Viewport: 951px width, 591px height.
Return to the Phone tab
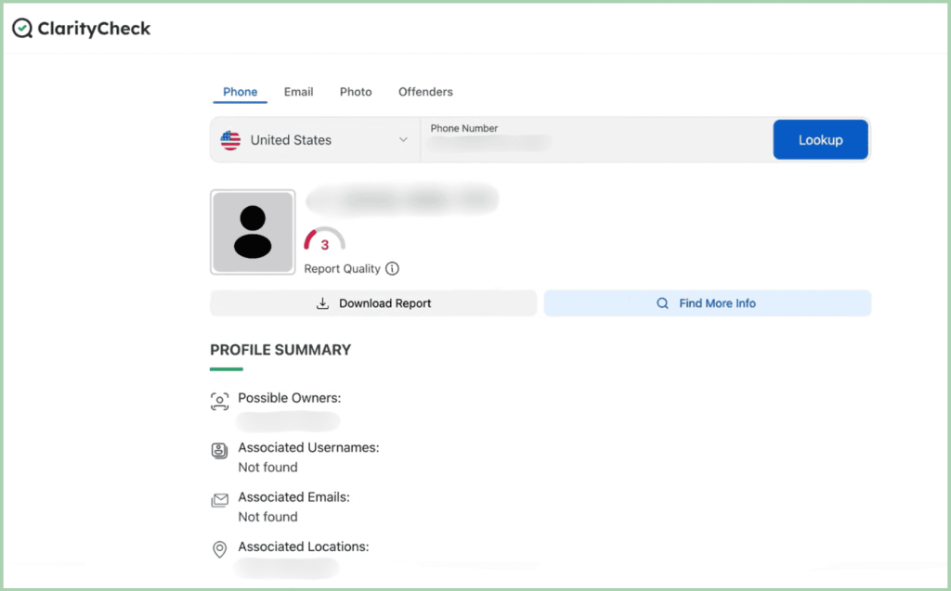240,92
